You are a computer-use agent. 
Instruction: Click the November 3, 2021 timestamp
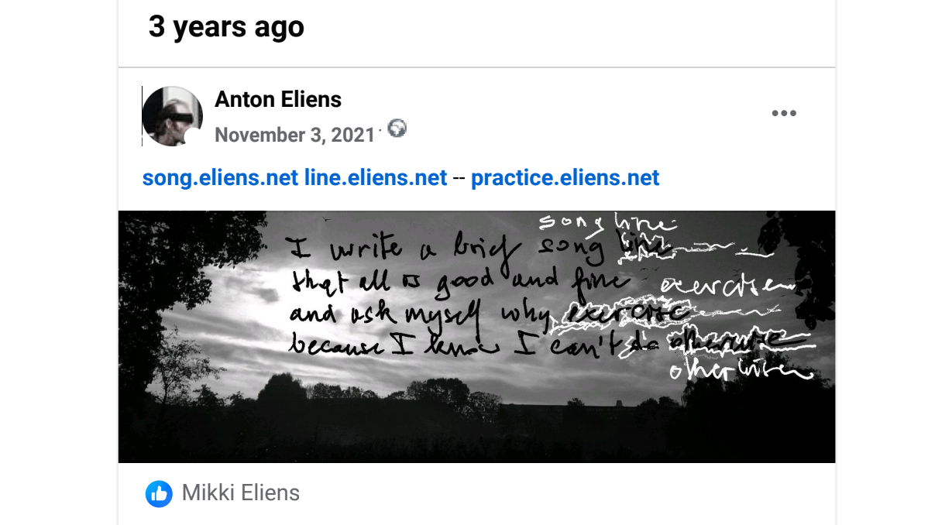(x=295, y=135)
